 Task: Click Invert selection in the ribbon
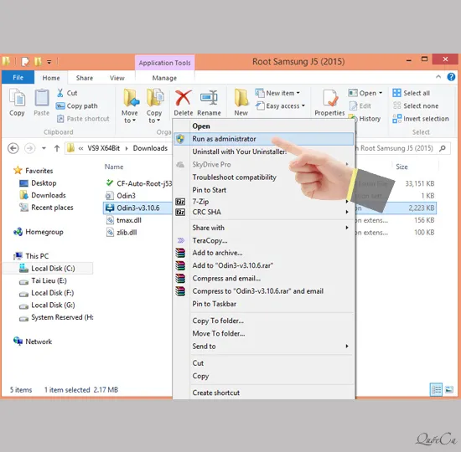[x=421, y=119]
